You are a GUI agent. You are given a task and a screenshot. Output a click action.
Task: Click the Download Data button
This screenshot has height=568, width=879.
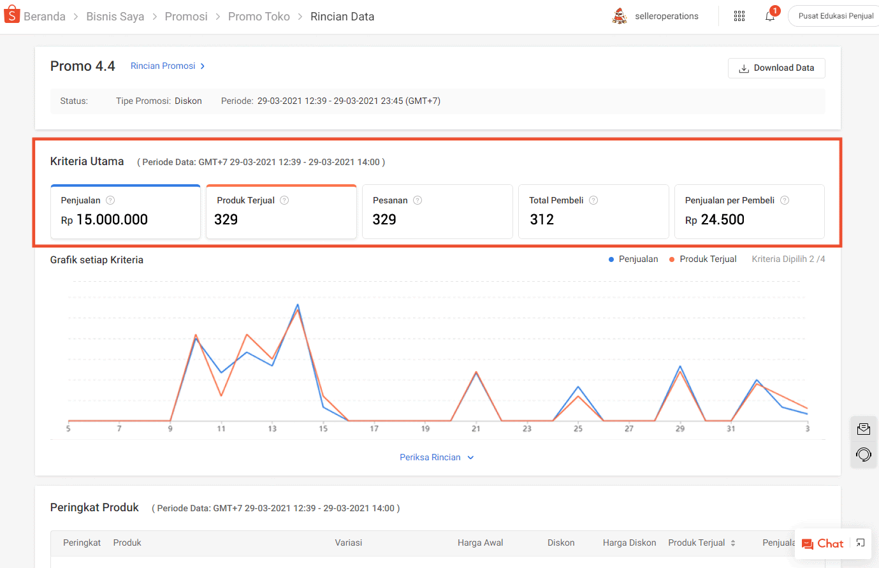[776, 68]
